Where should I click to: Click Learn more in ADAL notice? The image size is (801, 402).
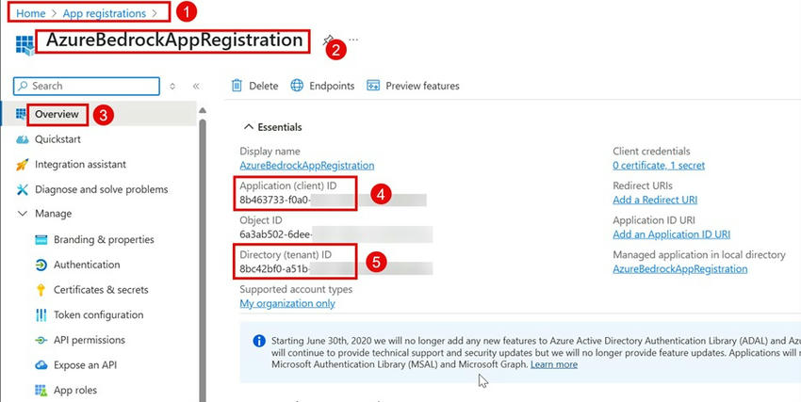554,364
